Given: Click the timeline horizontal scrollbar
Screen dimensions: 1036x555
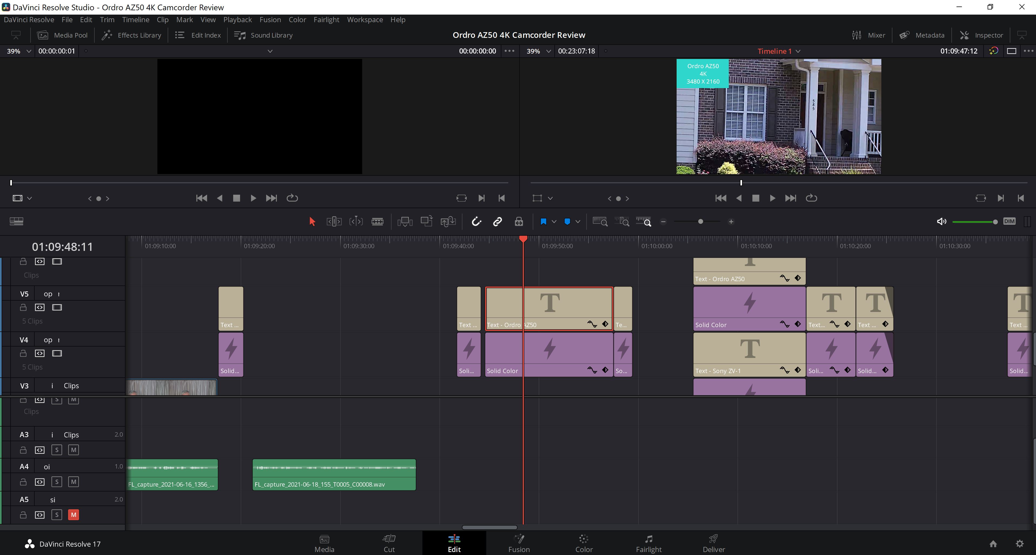Looking at the screenshot, I should 489,527.
